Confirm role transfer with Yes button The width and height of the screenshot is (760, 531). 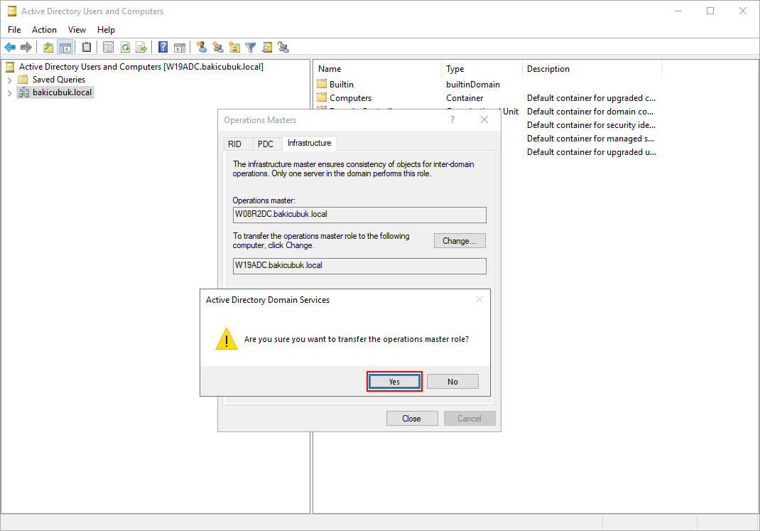(x=394, y=382)
